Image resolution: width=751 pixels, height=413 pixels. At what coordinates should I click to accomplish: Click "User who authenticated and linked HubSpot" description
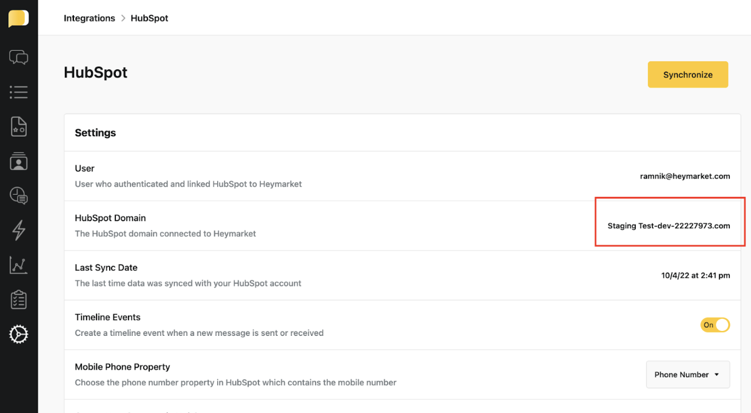pyautogui.click(x=188, y=183)
